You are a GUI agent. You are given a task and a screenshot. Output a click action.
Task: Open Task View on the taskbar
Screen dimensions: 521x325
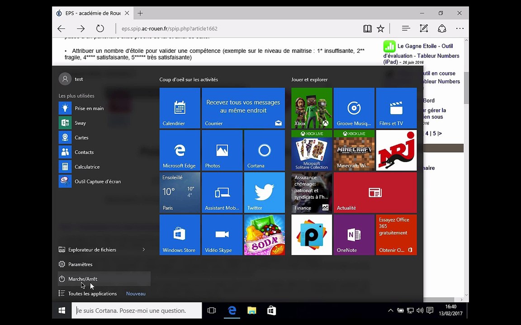(x=211, y=311)
